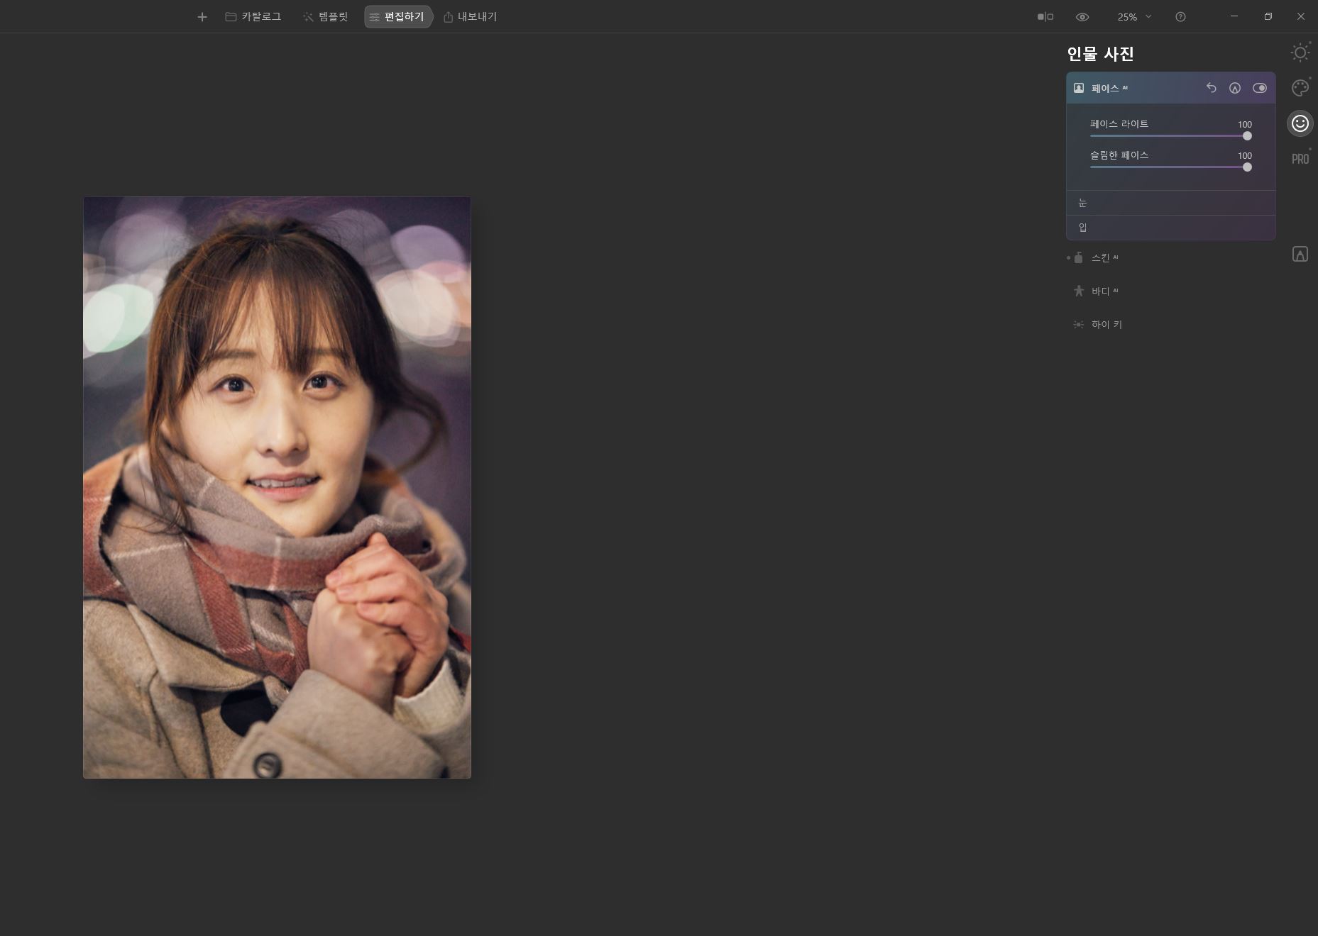Toggle the before/after compare icon
The image size is (1318, 936).
[x=1045, y=17]
